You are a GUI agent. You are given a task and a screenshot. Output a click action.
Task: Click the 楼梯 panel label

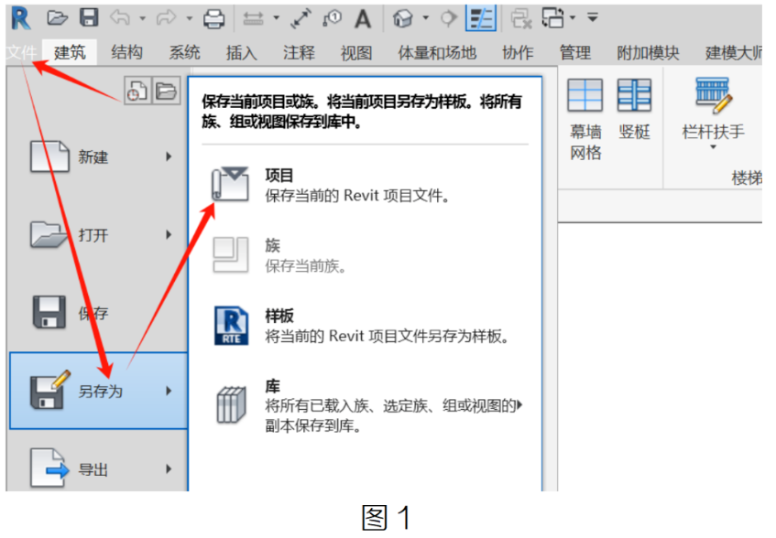747,178
